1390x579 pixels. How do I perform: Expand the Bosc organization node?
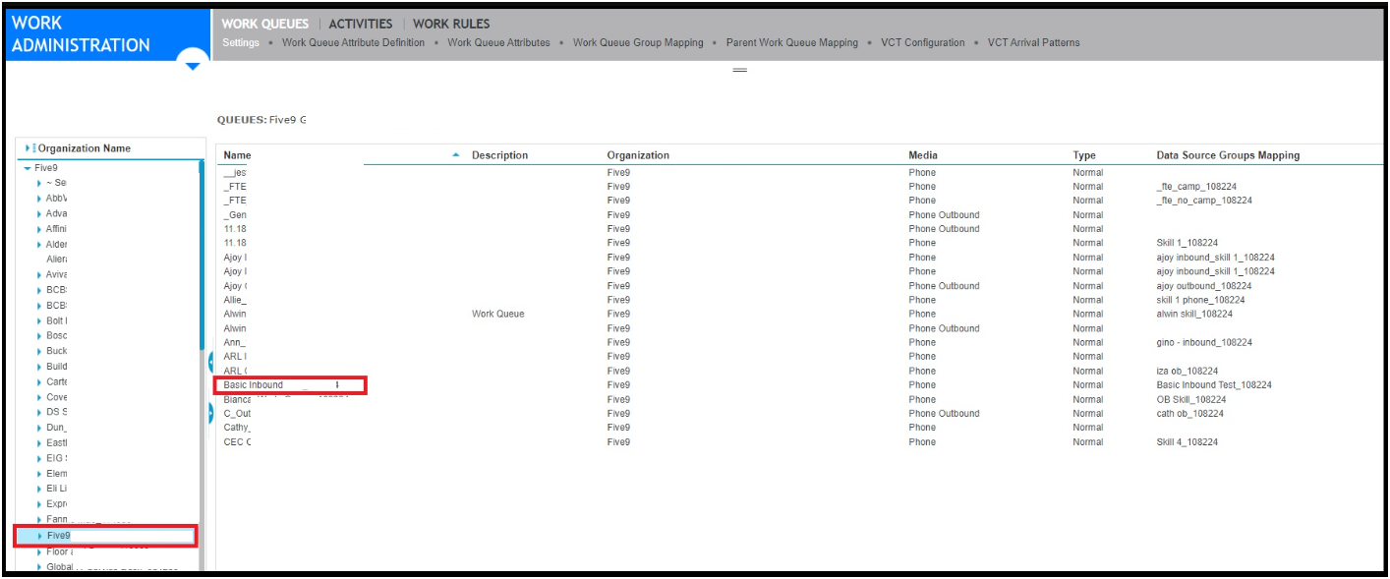tap(39, 336)
